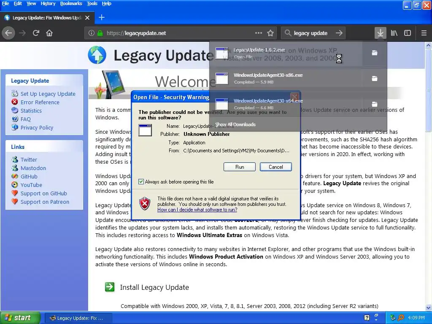
Task: Go back with the browser back arrow
Action: [8, 33]
